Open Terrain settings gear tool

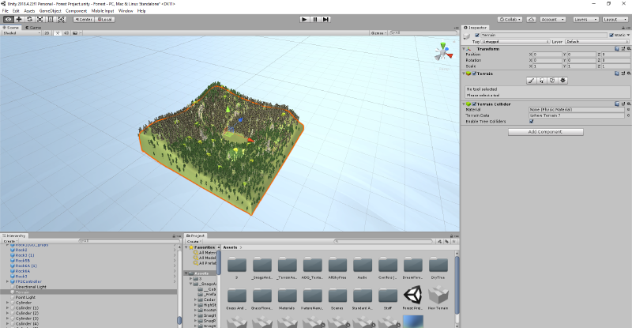562,80
